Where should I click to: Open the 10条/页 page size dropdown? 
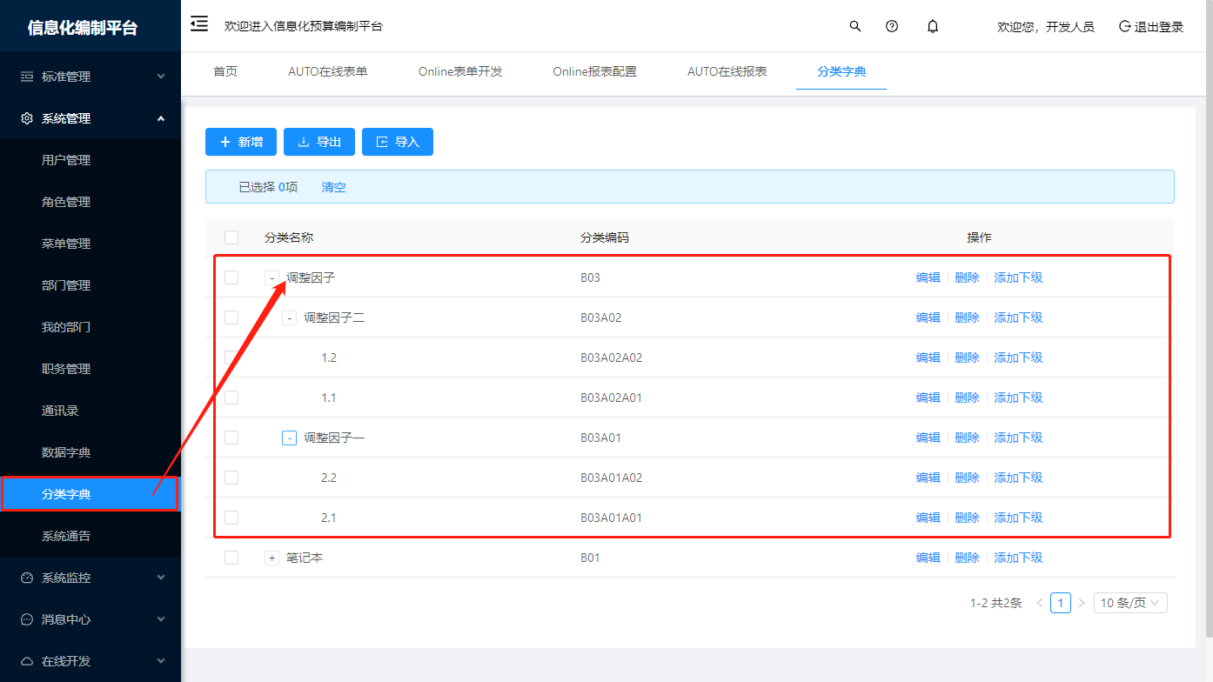(1130, 602)
